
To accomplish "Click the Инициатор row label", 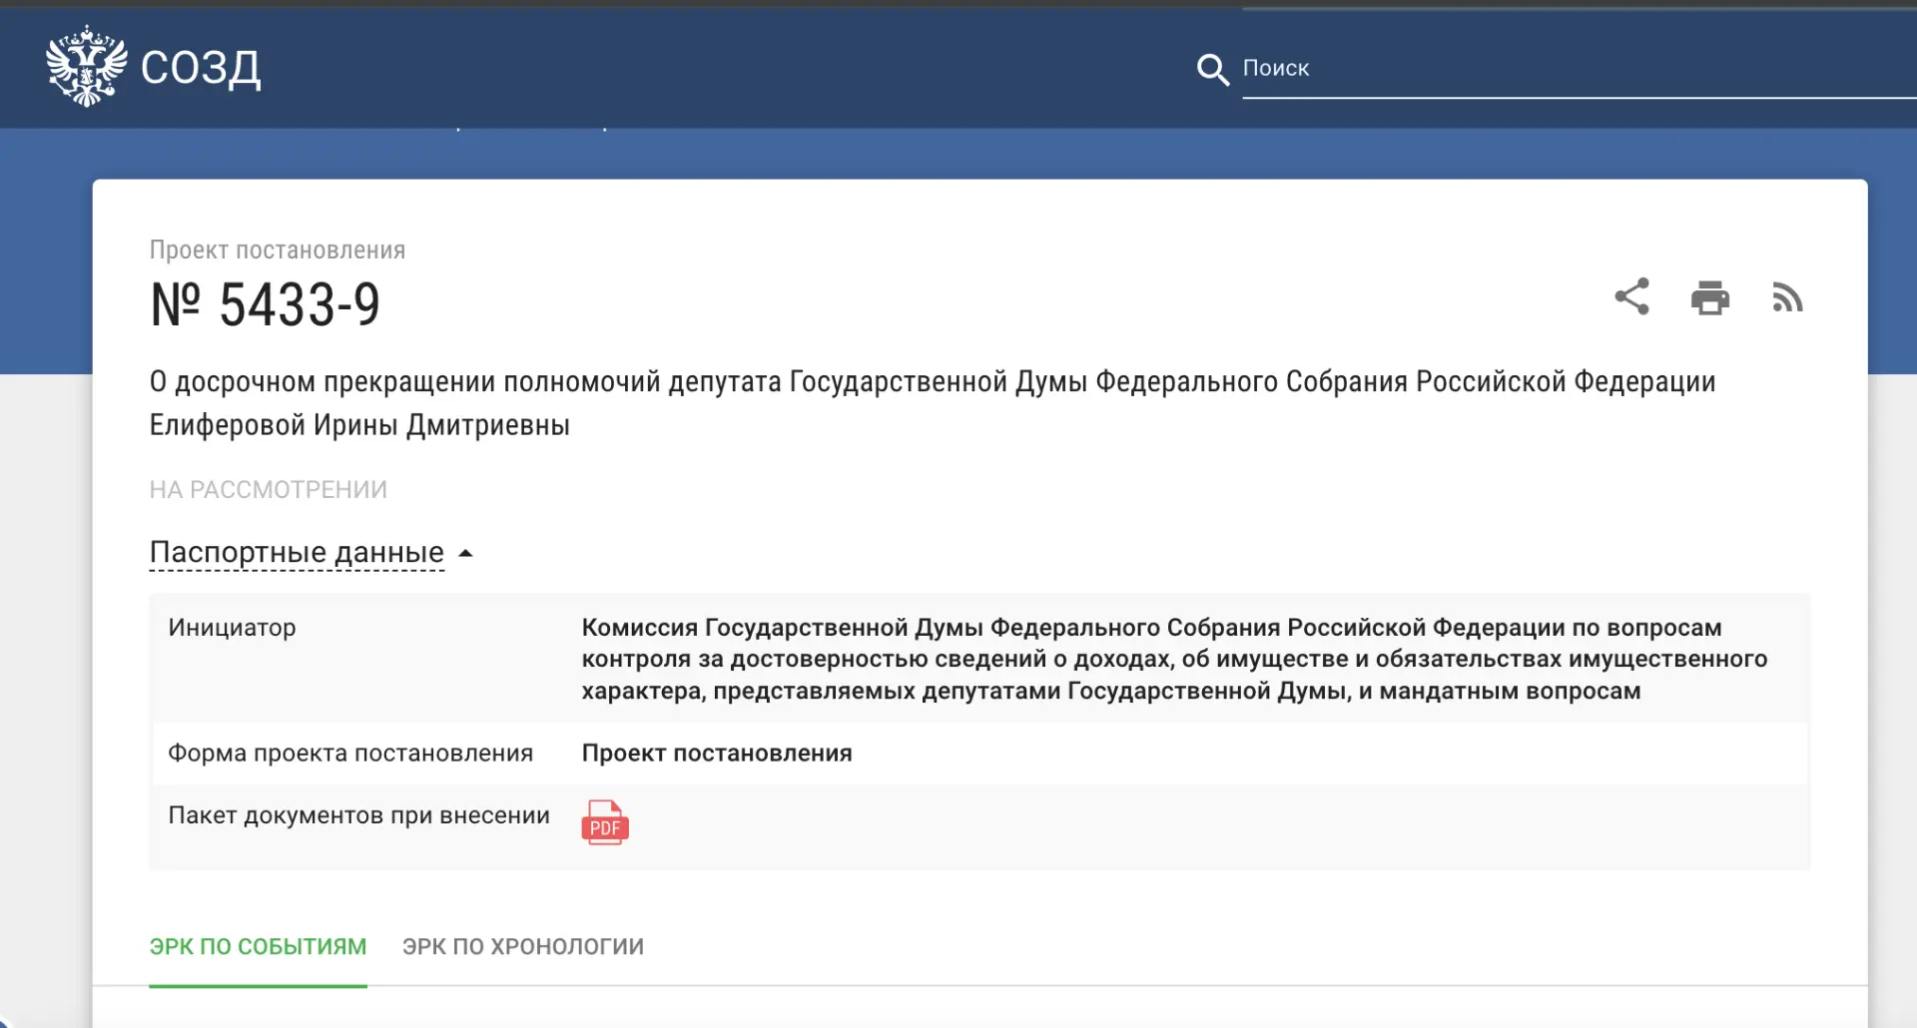I will [x=232, y=627].
